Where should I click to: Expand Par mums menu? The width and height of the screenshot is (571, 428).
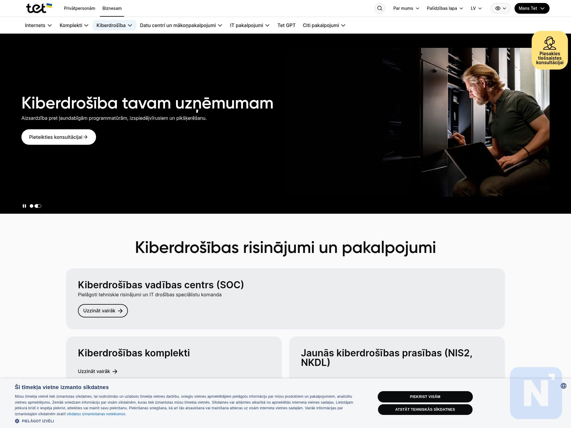406,8
